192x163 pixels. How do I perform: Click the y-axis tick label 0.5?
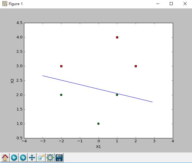19,138
